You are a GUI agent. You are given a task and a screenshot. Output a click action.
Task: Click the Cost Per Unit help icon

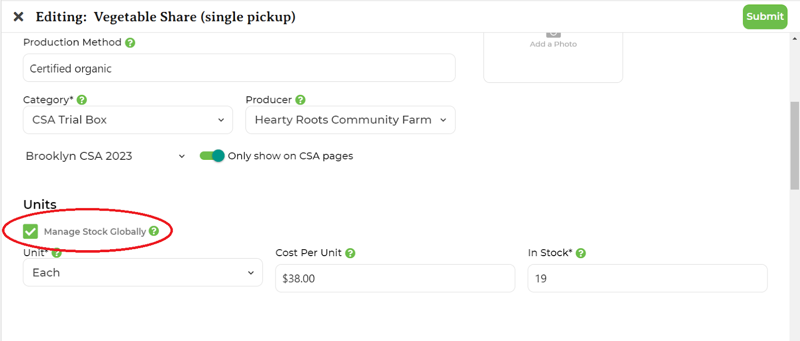coord(350,253)
